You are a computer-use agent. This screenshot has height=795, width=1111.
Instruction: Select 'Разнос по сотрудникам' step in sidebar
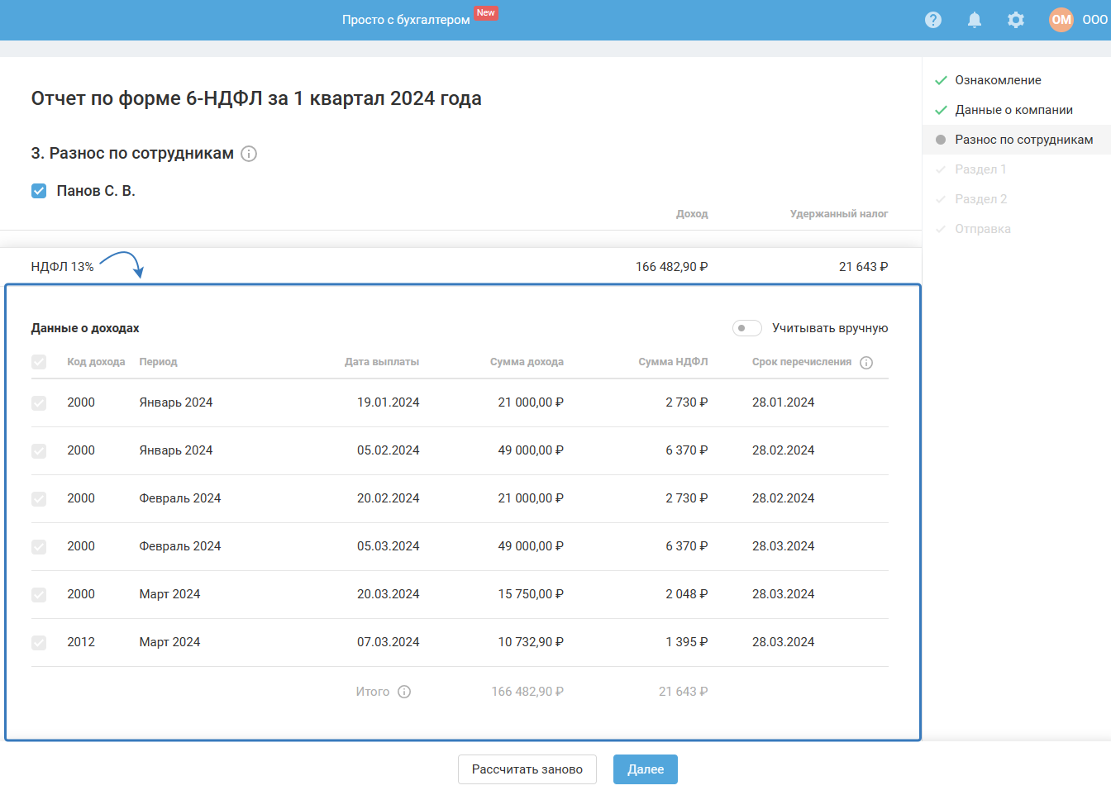[1023, 140]
